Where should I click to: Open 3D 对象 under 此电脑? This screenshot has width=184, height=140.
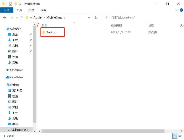(15, 90)
